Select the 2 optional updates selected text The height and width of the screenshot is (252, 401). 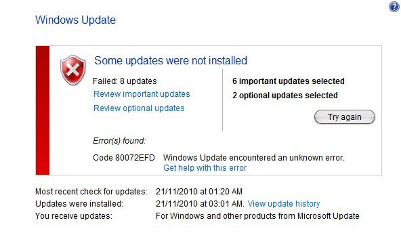(285, 96)
